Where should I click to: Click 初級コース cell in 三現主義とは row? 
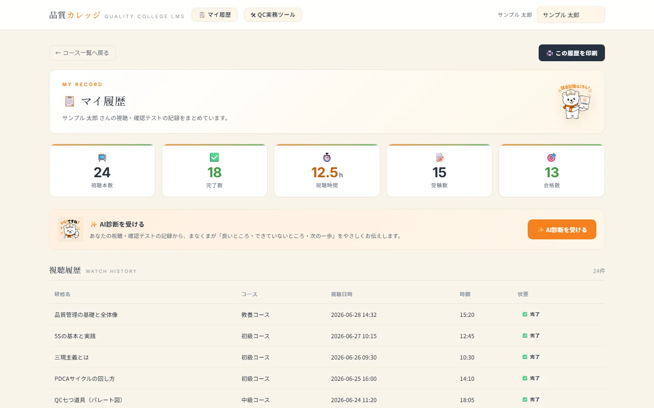[x=255, y=357]
